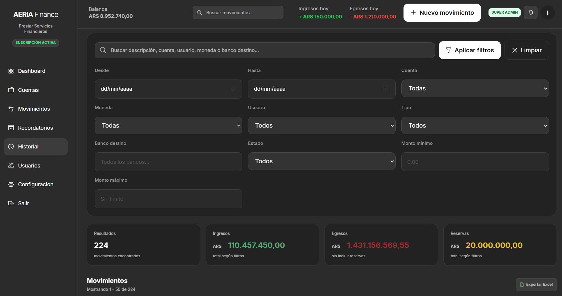Expand the Estado dropdown
This screenshot has height=296, width=562.
[322, 161]
